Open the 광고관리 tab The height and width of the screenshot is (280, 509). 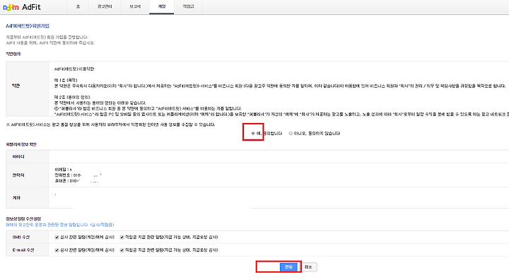[x=105, y=6]
